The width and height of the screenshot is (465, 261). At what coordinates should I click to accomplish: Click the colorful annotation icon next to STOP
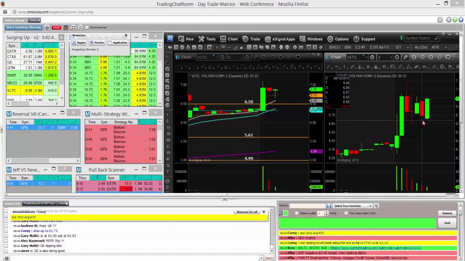66,28
